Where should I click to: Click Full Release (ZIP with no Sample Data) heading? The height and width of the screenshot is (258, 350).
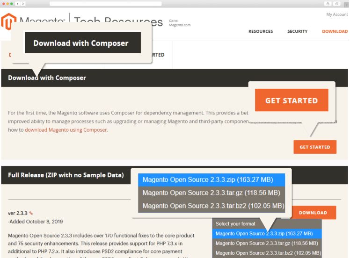pos(66,175)
